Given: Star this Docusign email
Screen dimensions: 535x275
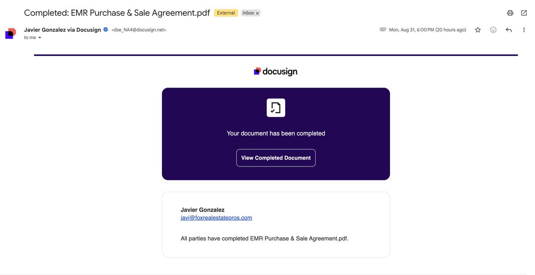Looking at the screenshot, I should tap(478, 30).
